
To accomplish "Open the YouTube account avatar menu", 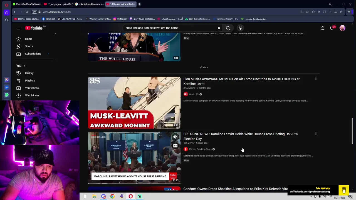I will coord(342,28).
